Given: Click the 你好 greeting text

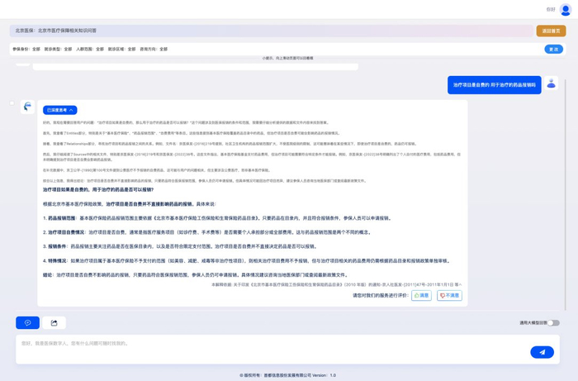Looking at the screenshot, I should coord(551,10).
